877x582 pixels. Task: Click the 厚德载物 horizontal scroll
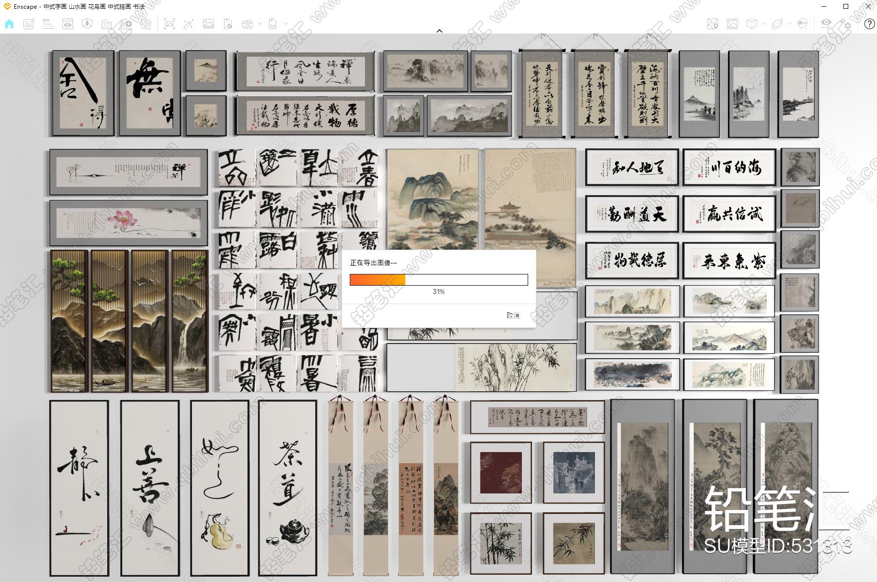pos(305,115)
